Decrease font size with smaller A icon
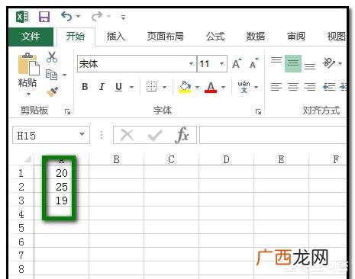 pos(253,63)
